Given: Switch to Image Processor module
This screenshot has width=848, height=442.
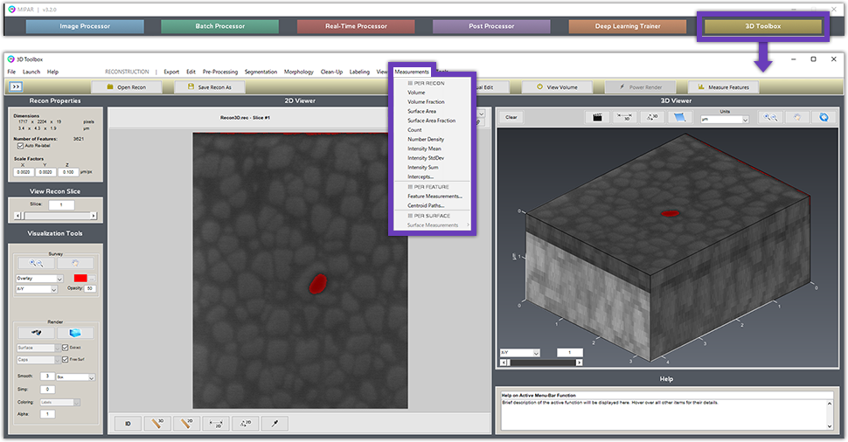Looking at the screenshot, I should [85, 26].
